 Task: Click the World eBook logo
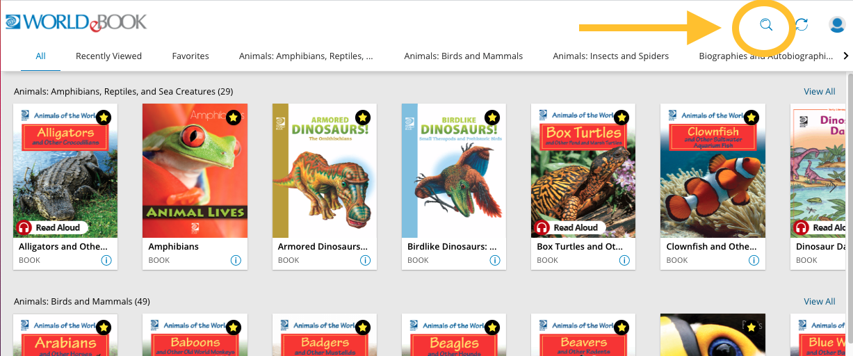[x=76, y=22]
